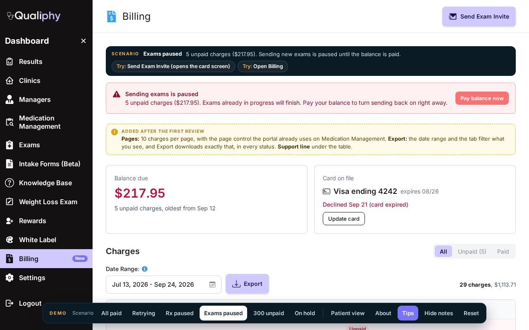Open the Rewards page
This screenshot has height=330, width=529.
click(46, 221)
